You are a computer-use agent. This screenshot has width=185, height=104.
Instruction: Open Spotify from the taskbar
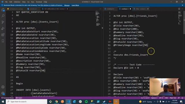point(86,101)
